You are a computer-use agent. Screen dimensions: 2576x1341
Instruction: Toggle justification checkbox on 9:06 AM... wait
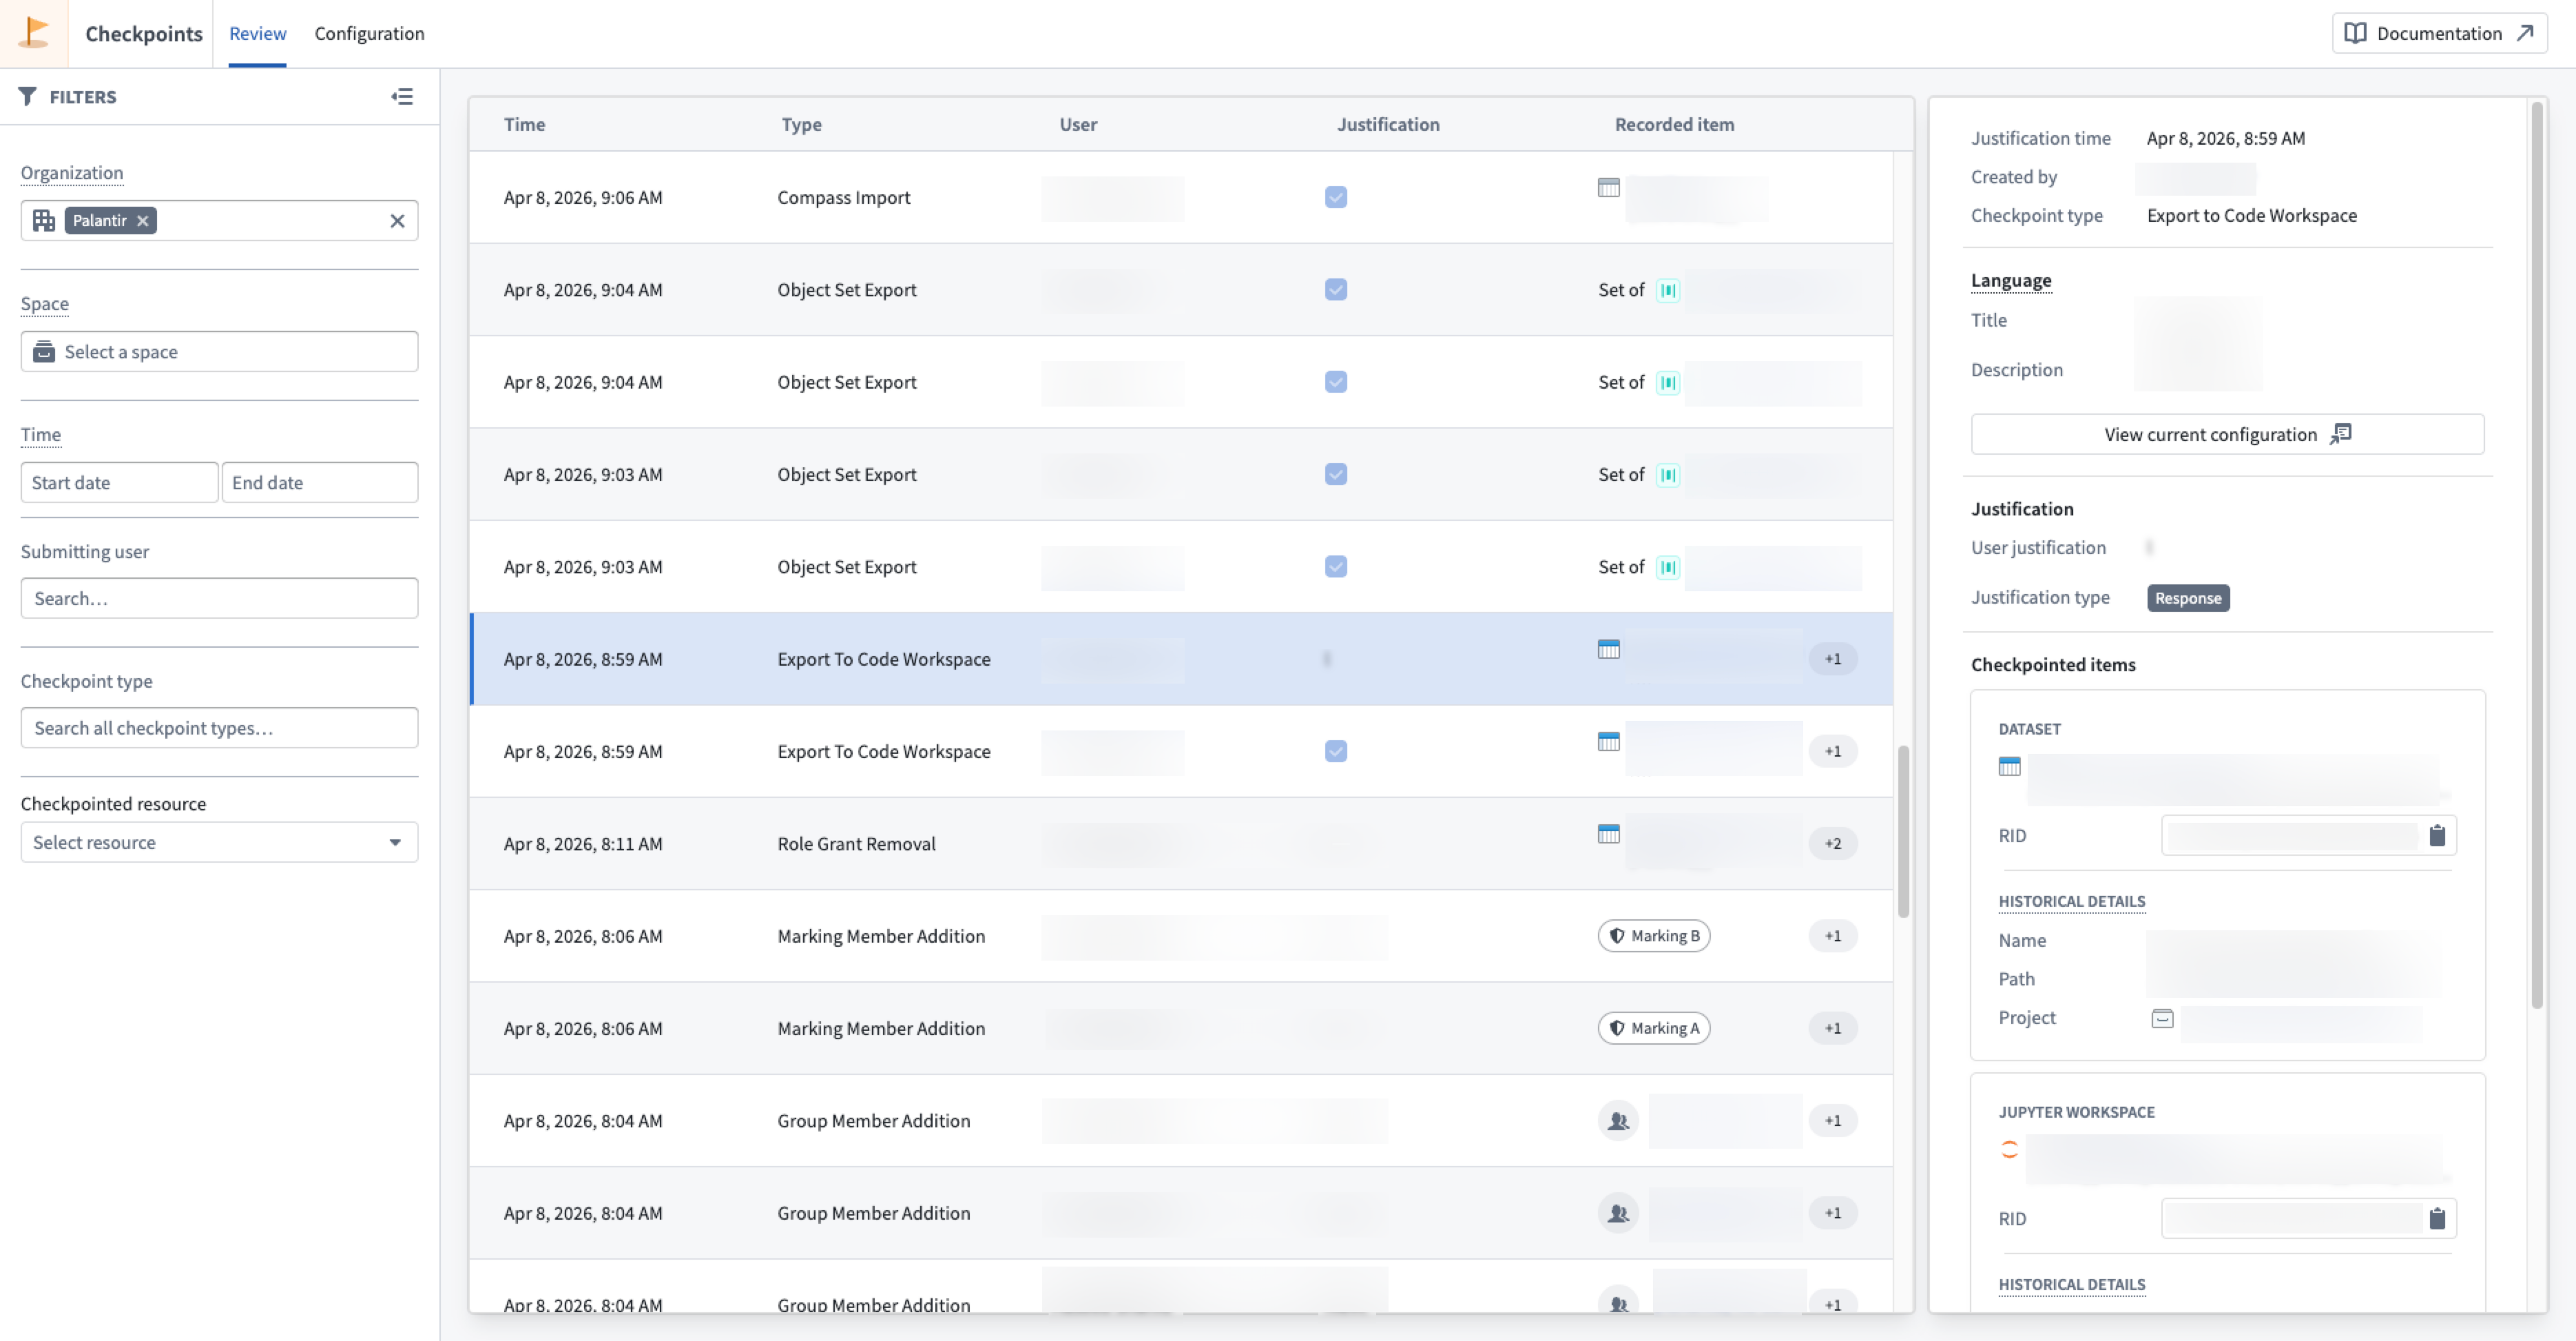1335,197
